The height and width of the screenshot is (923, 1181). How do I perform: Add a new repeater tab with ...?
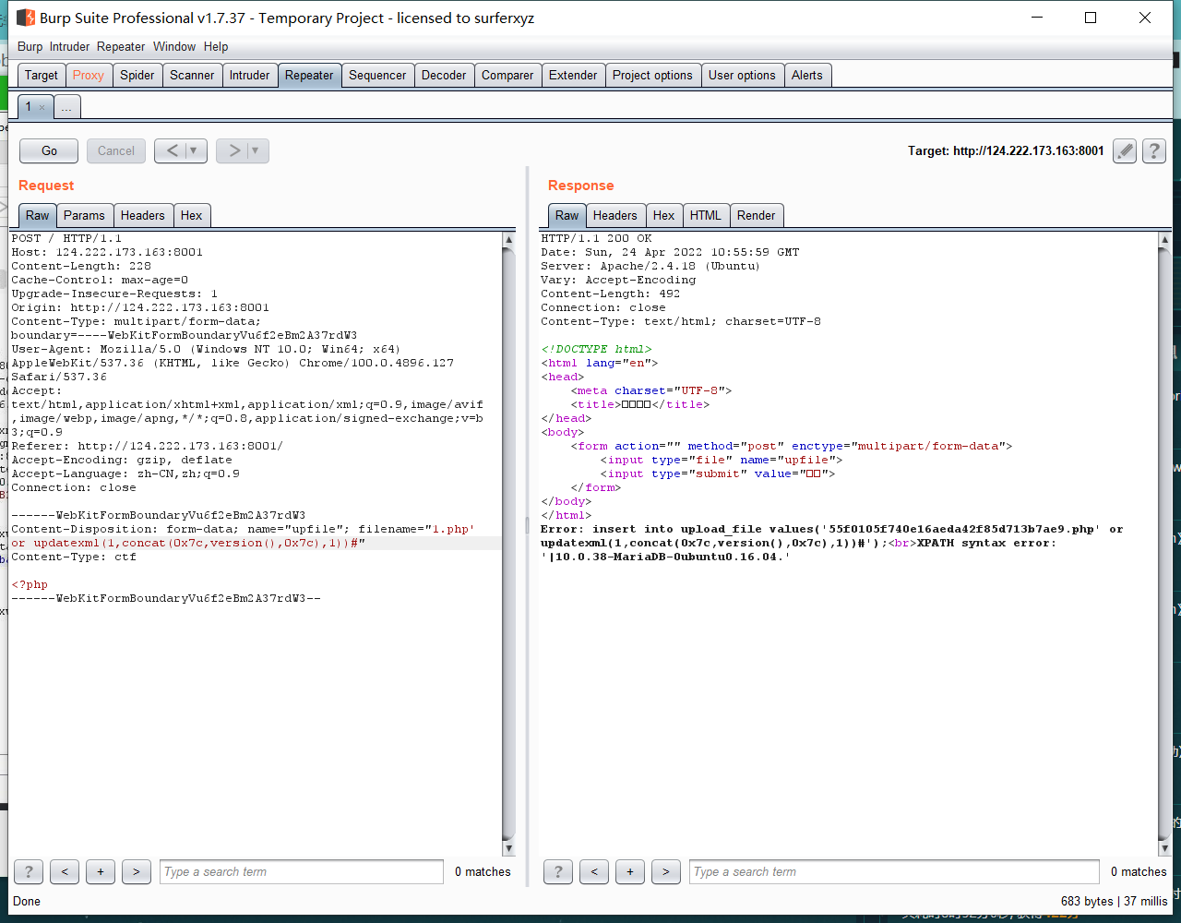(x=66, y=107)
